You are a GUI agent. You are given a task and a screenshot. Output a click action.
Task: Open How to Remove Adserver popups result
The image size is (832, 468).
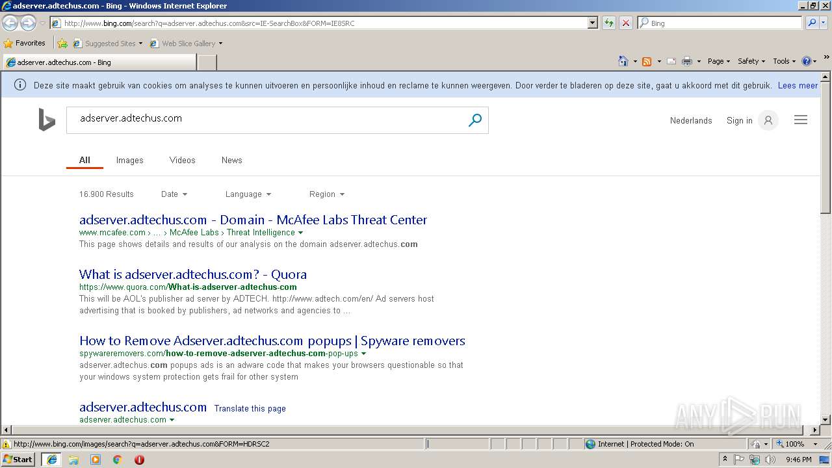pyautogui.click(x=272, y=341)
